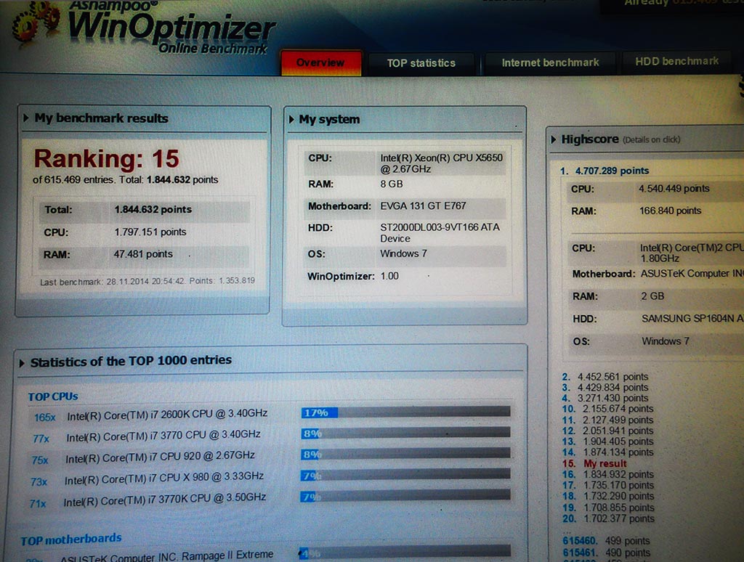The width and height of the screenshot is (744, 562).
Task: Click the EVGA 131 GT E767 motherboard value
Action: [x=424, y=205]
